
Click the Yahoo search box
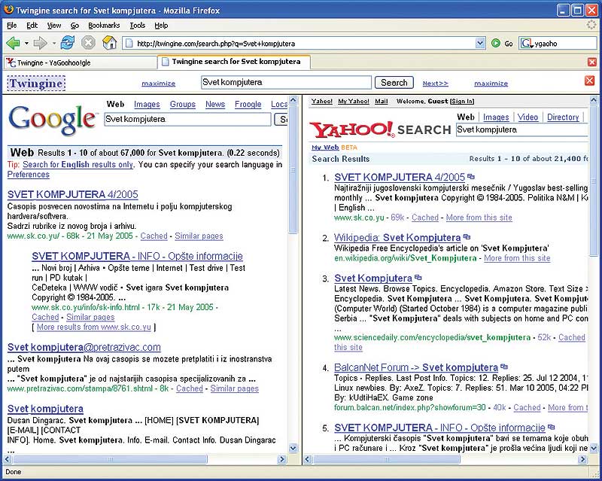(522, 129)
